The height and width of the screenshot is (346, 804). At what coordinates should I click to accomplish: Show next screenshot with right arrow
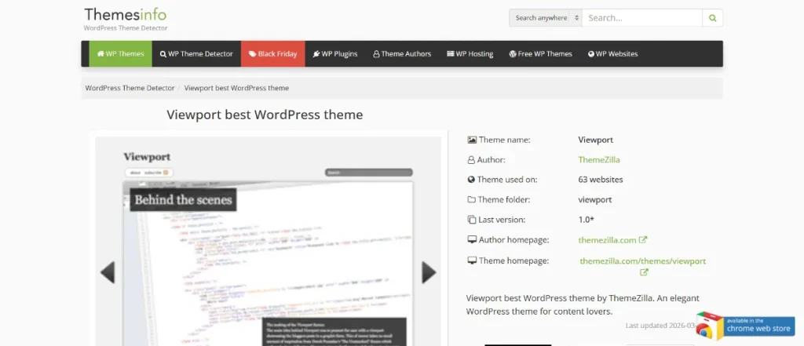[x=429, y=272]
